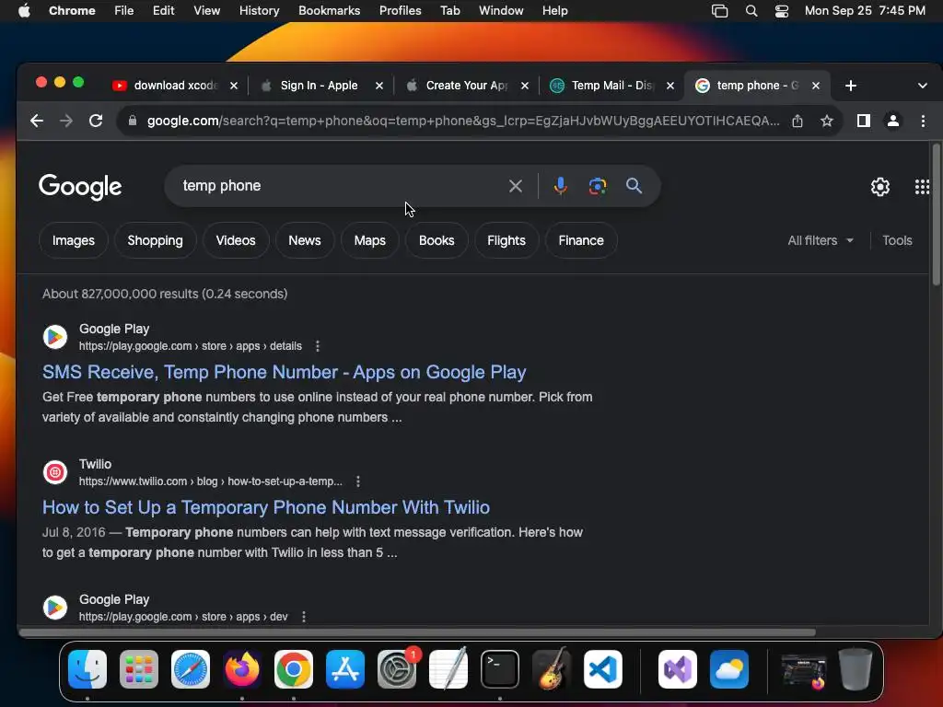Open the tab search chevron
The width and height of the screenshot is (943, 707).
[923, 86]
